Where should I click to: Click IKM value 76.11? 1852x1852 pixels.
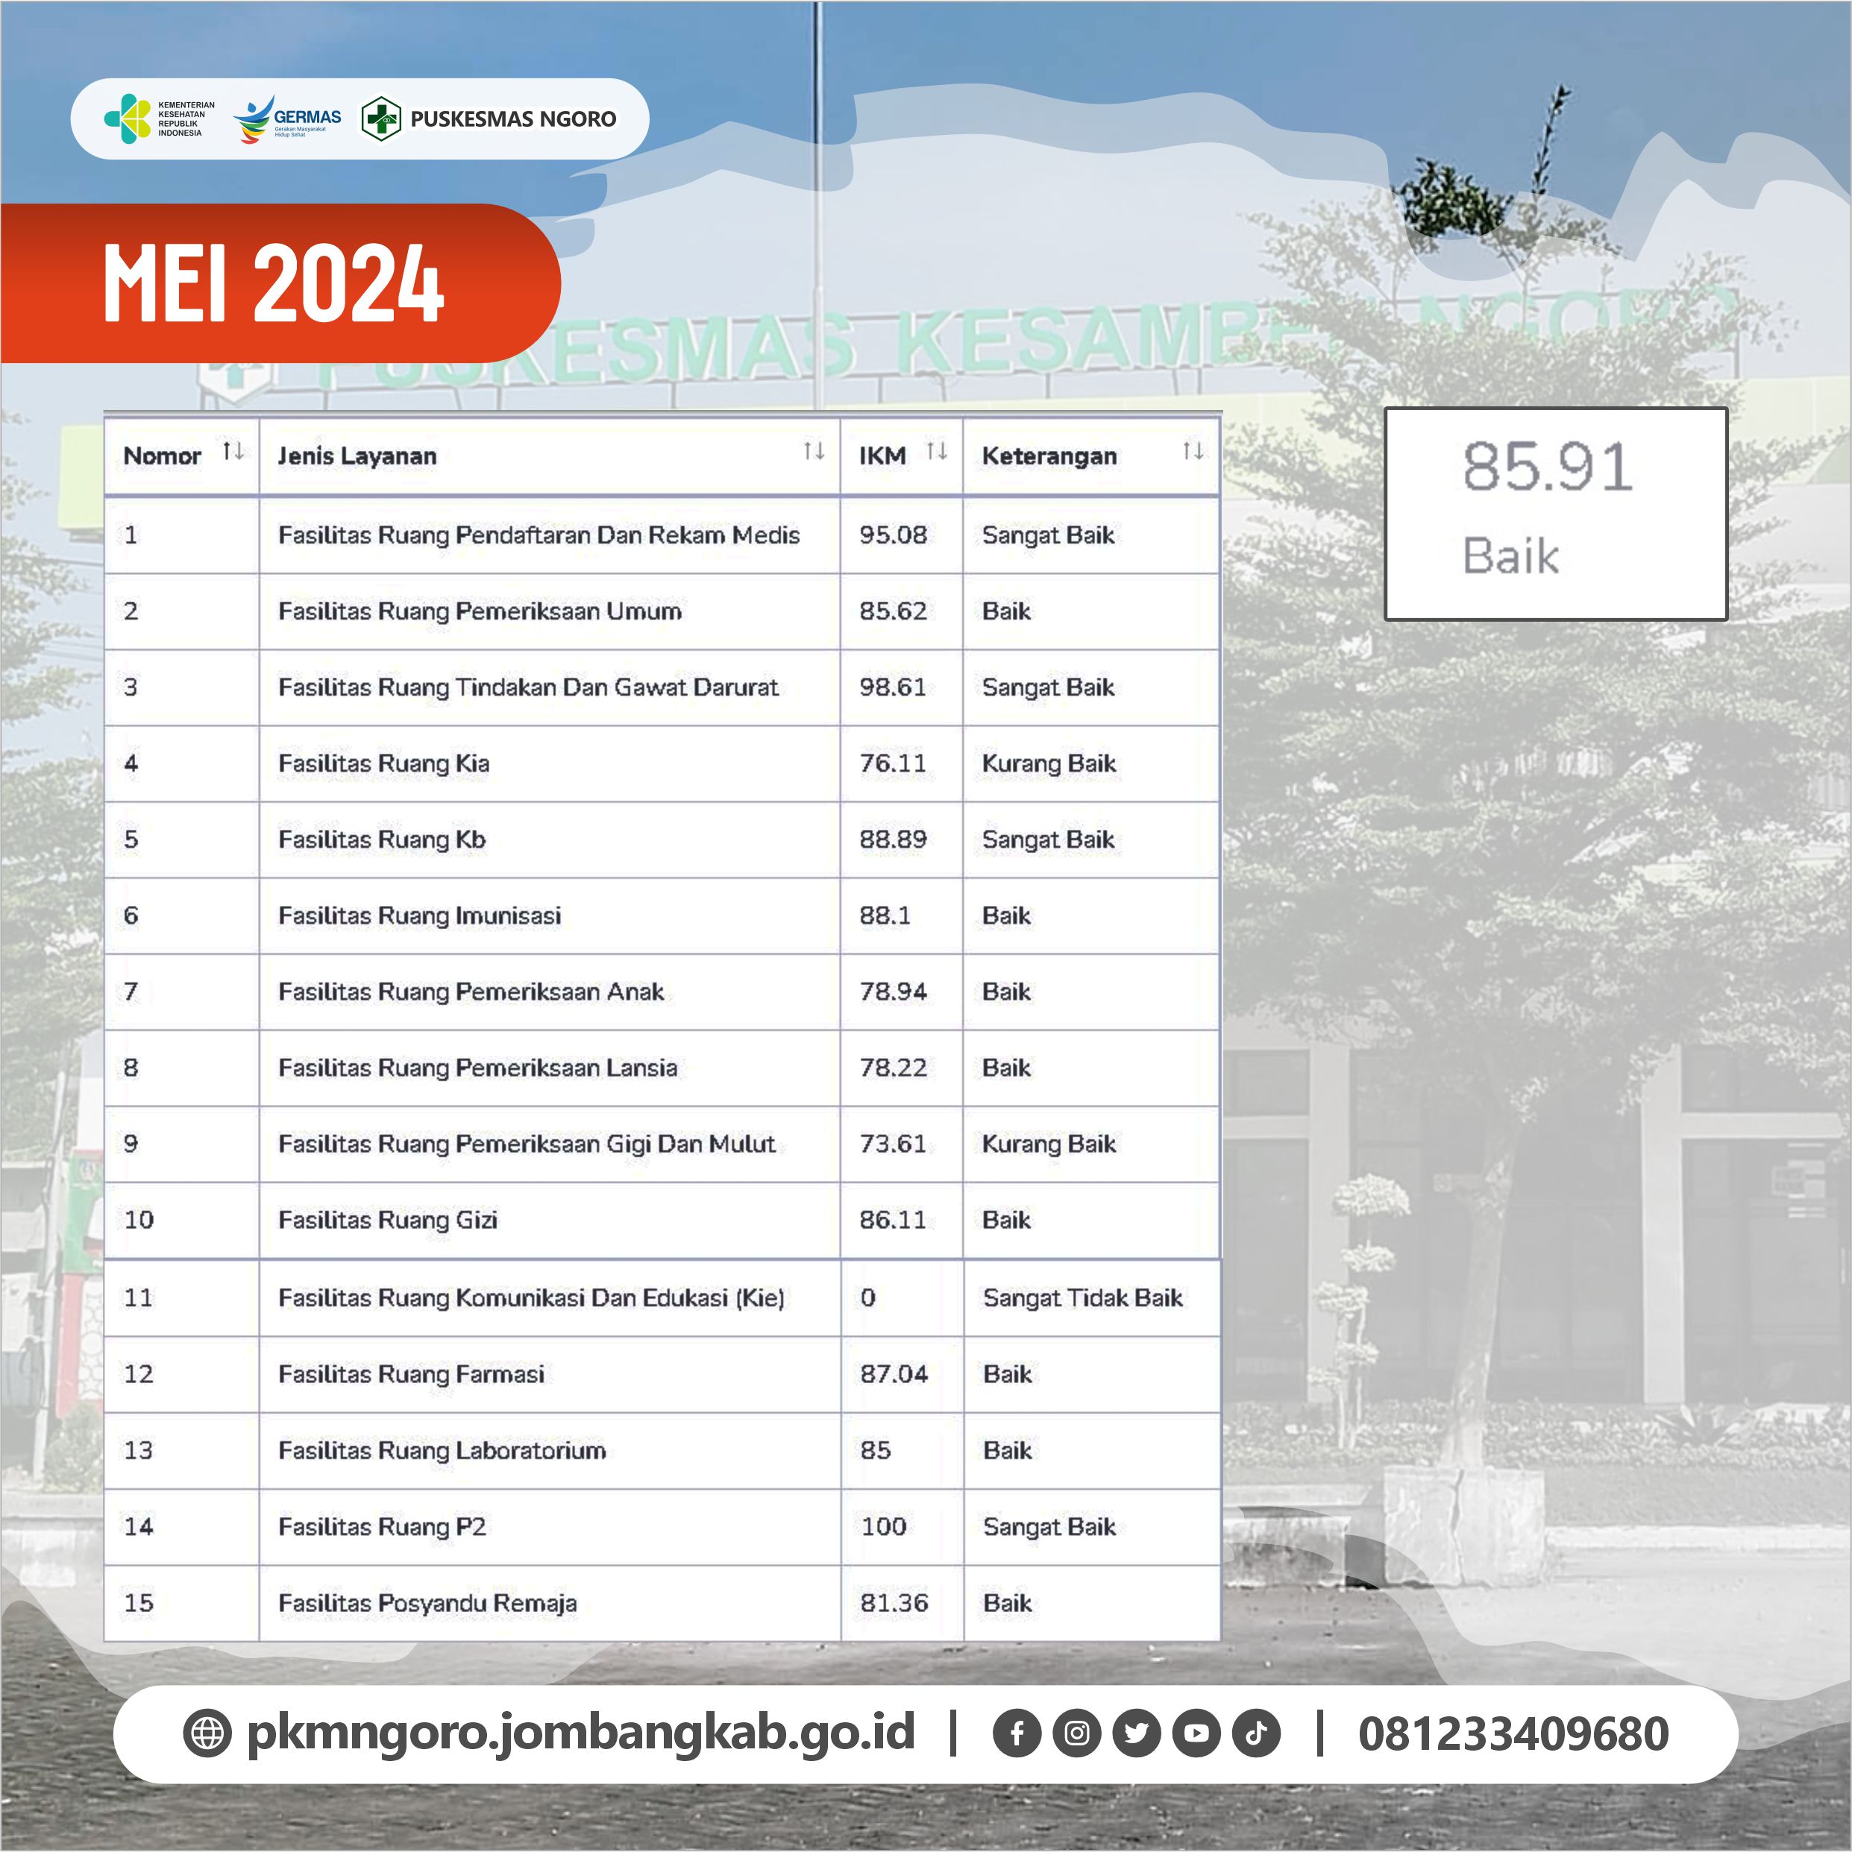(893, 763)
